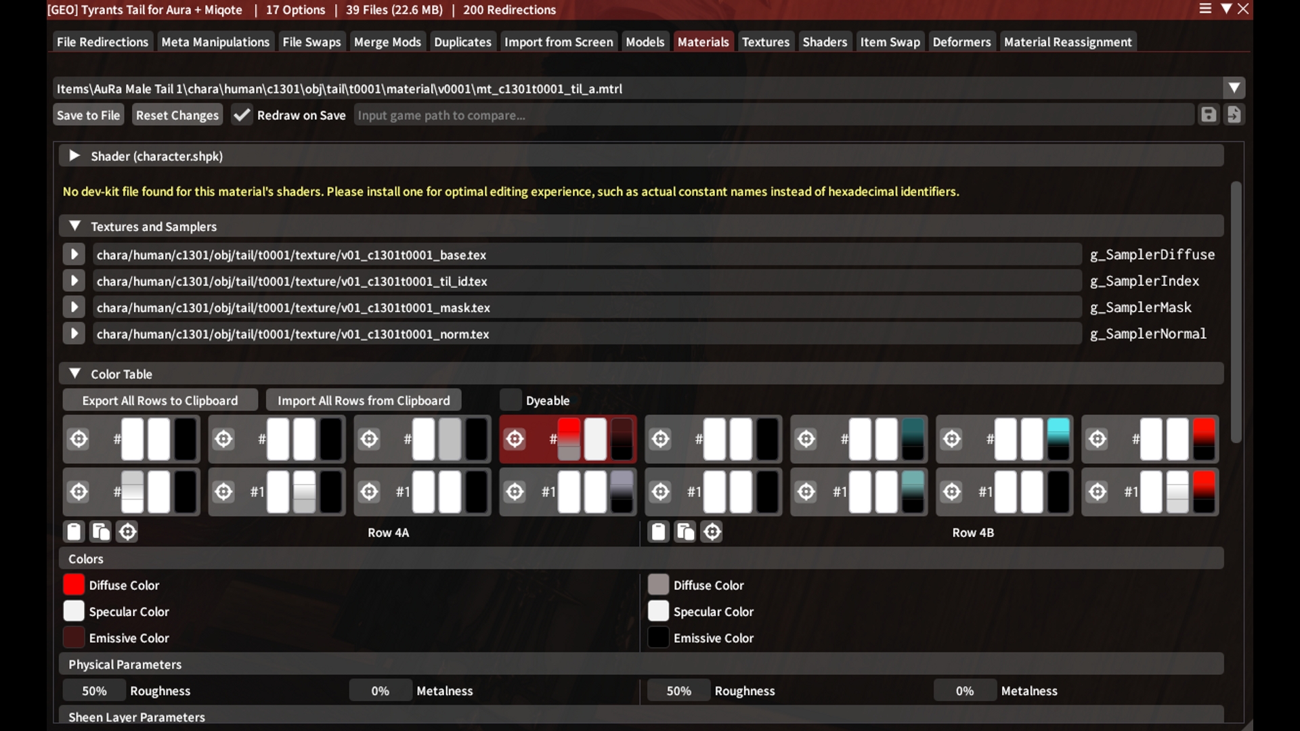Open the Models tab

click(x=645, y=41)
